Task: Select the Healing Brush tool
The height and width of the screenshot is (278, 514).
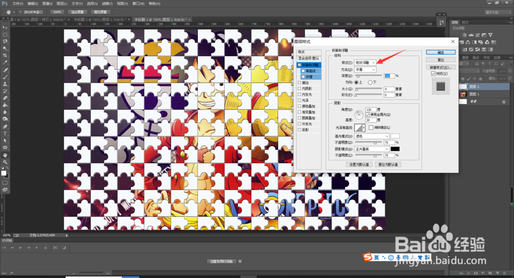Action: [5, 70]
